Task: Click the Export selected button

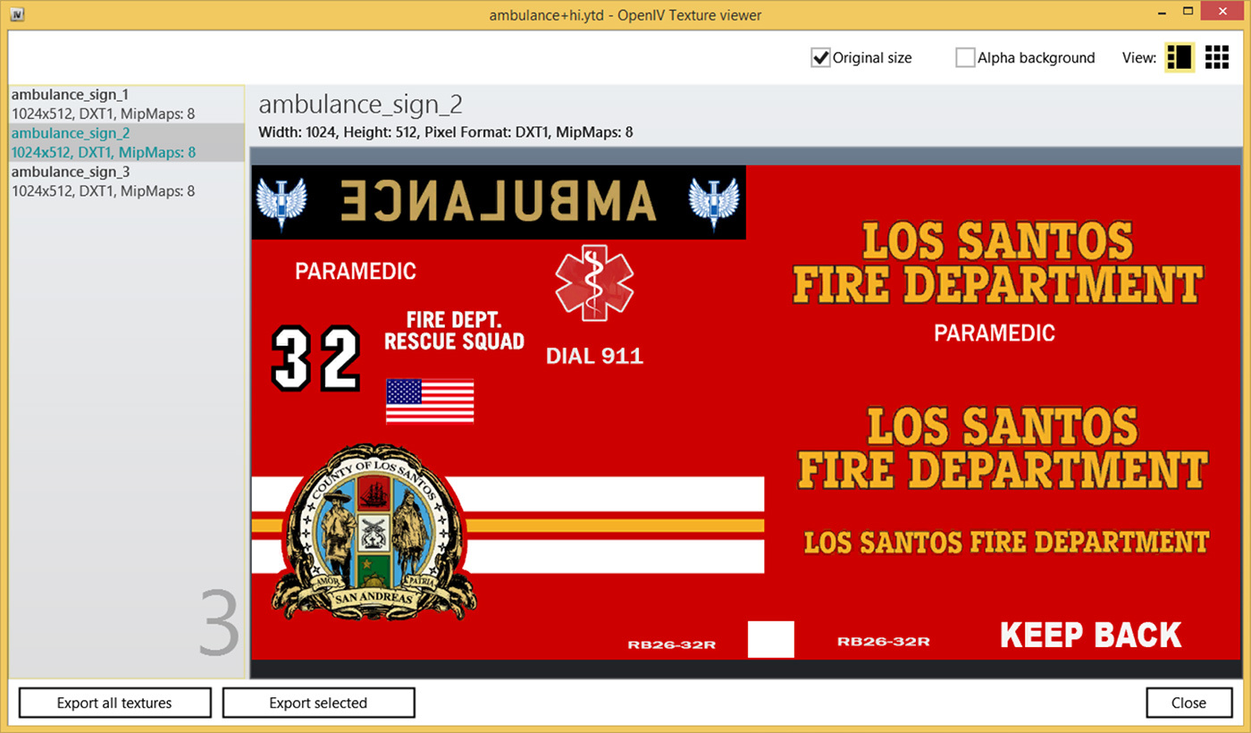Action: click(318, 703)
